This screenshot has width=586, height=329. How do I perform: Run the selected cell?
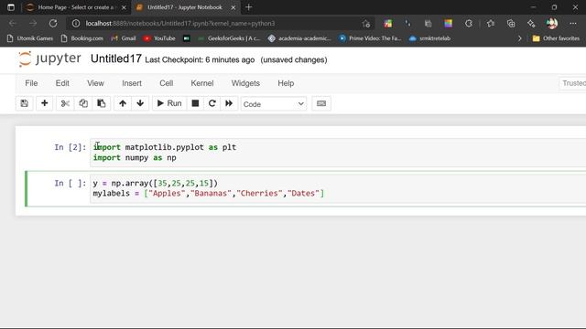(x=169, y=103)
